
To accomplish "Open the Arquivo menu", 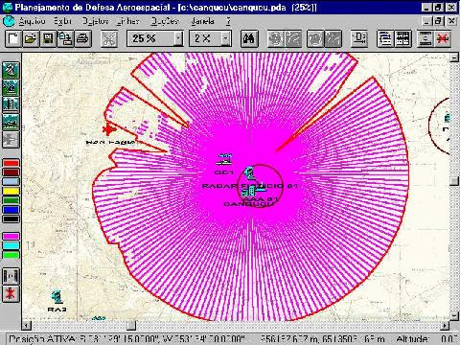I will (x=32, y=21).
